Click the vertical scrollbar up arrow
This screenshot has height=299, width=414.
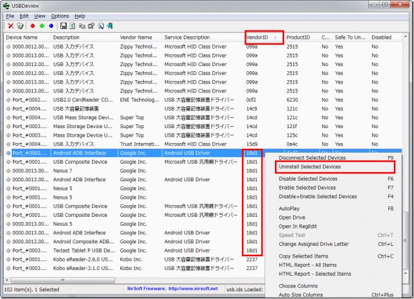[406, 37]
